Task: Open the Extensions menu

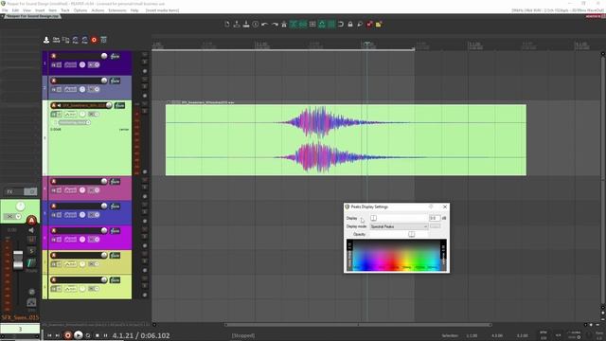Action: pos(117,10)
